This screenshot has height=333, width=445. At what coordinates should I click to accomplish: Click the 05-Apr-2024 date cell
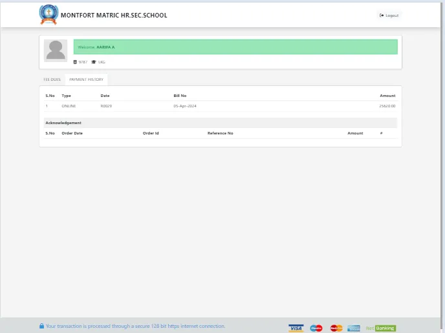point(185,106)
